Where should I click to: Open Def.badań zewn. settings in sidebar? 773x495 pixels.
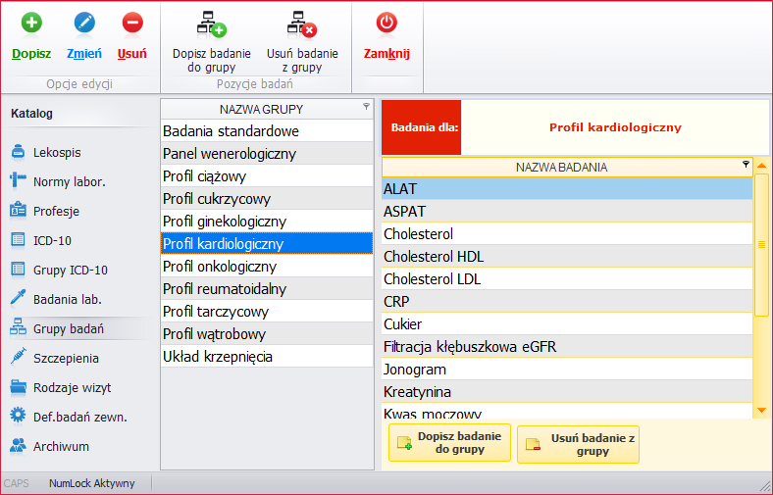pyautogui.click(x=79, y=417)
